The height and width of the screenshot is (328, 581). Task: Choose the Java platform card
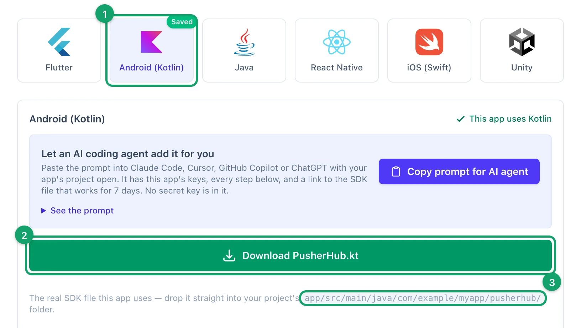click(244, 51)
